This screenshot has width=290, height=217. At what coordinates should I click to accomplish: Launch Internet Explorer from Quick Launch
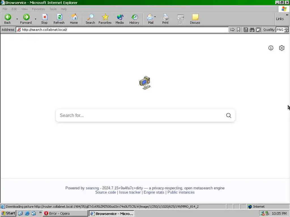coord(27,214)
